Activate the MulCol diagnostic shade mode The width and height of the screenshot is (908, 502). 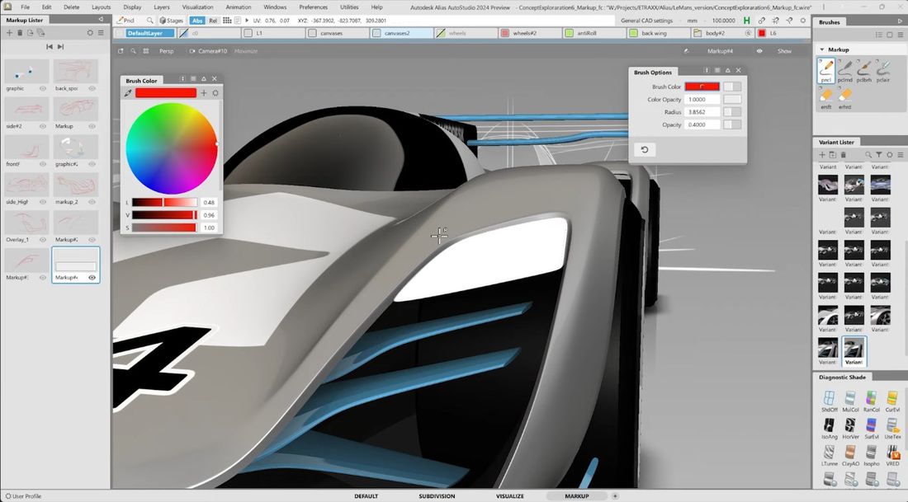coord(850,401)
